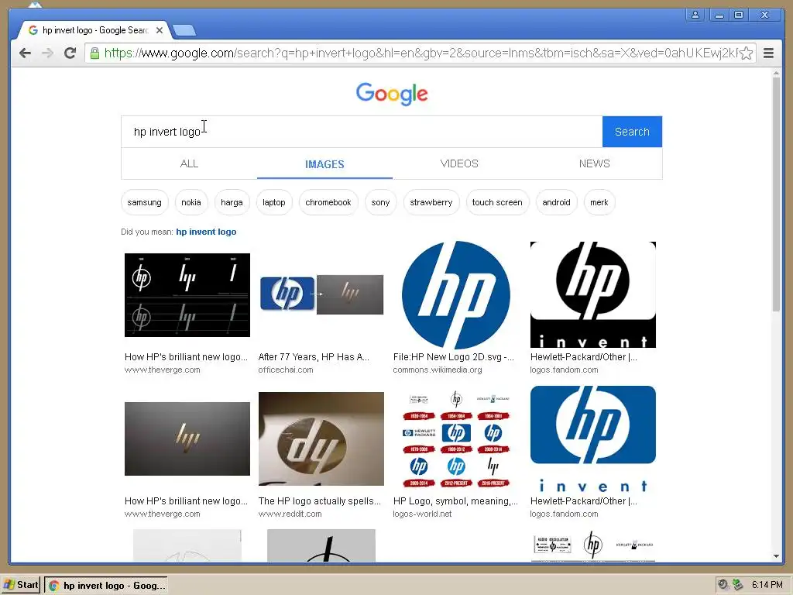793x595 pixels.
Task: Select the android suggestion chip
Action: [556, 202]
